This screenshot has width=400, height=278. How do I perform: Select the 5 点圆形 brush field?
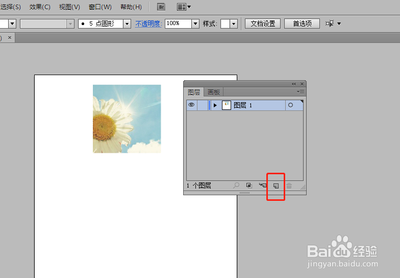click(101, 24)
